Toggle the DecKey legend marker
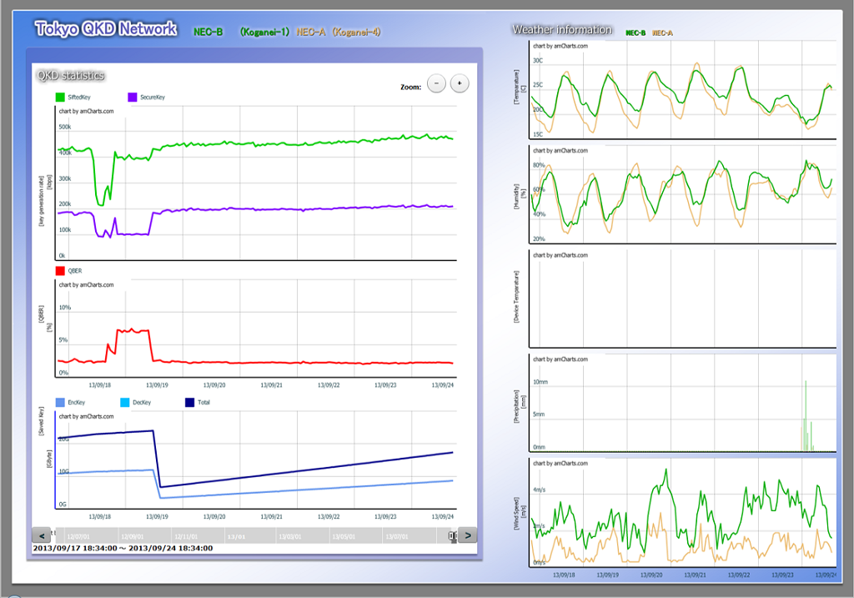The width and height of the screenshot is (854, 598). (x=125, y=403)
